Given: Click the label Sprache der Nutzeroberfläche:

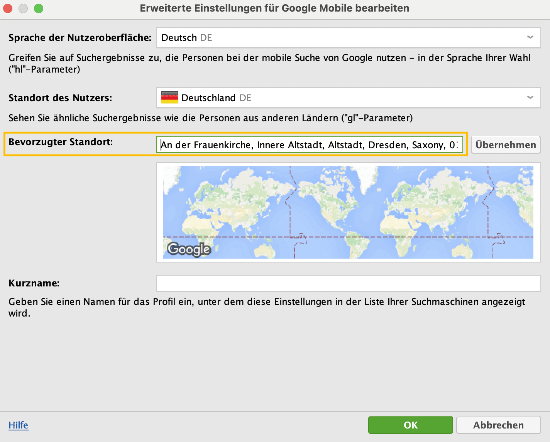Looking at the screenshot, I should (80, 37).
